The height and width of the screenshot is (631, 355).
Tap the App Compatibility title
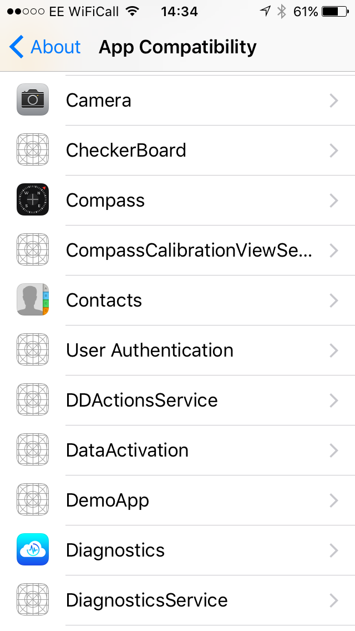click(x=177, y=47)
